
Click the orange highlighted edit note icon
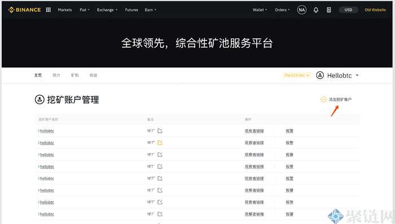[160, 142]
